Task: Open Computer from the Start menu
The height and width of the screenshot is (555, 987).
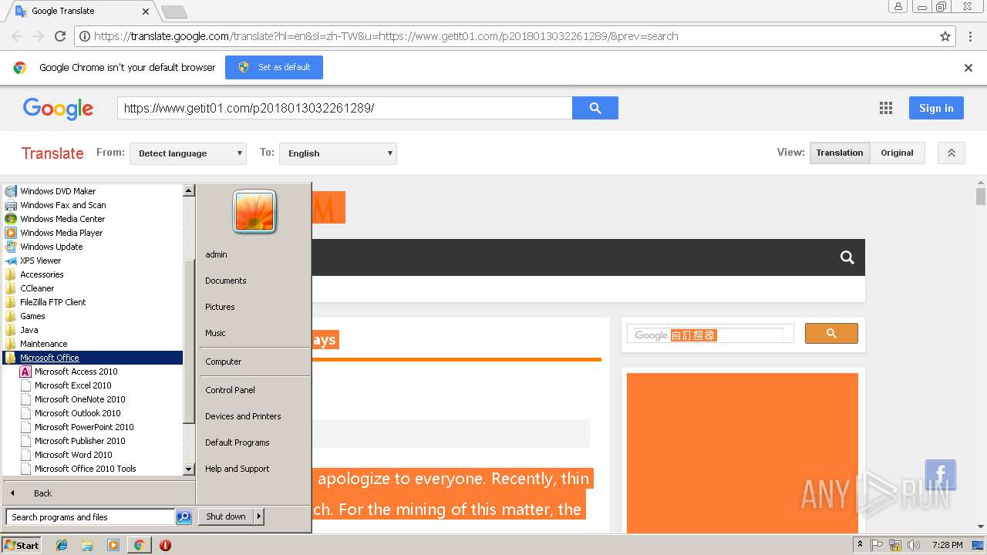Action: tap(254, 362)
